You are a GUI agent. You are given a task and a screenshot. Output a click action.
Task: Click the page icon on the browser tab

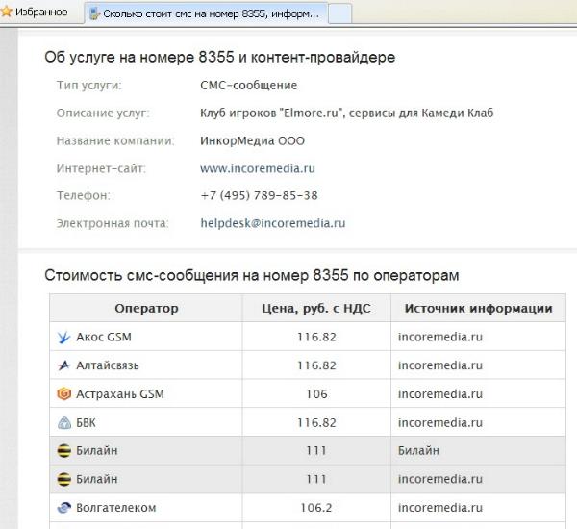pyautogui.click(x=94, y=13)
